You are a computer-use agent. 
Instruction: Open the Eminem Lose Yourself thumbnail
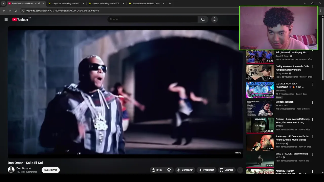[x=260, y=125]
